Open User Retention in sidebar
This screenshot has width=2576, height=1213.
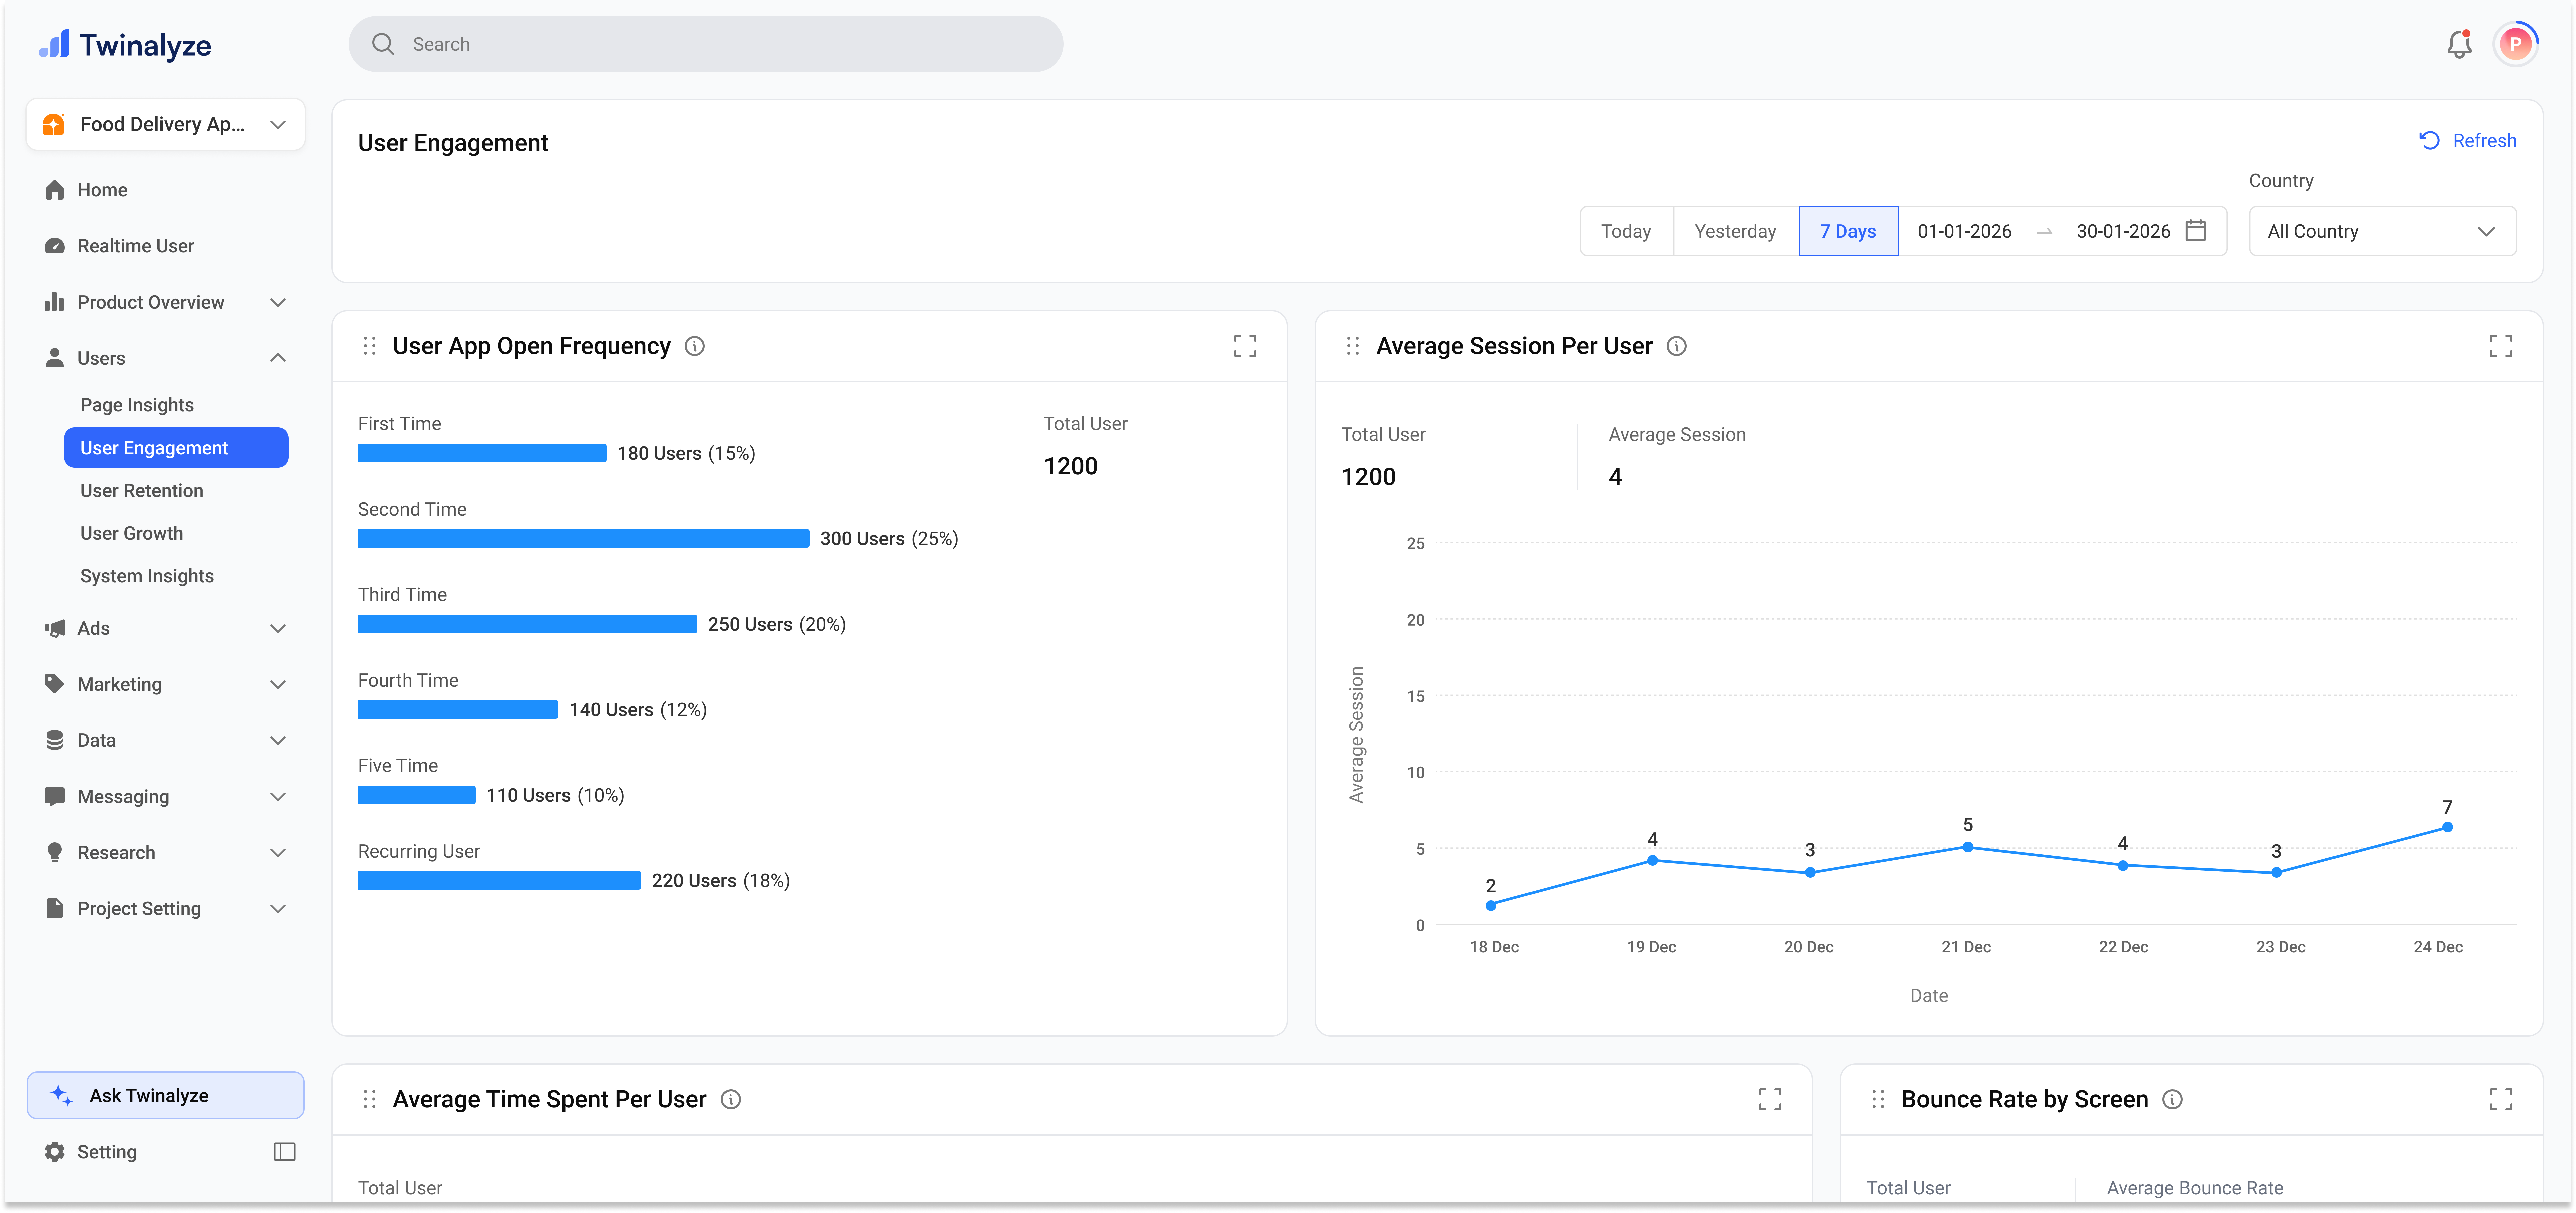(142, 491)
